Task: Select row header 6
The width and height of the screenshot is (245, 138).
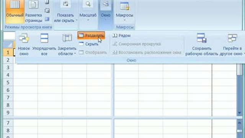Action: (8, 90)
